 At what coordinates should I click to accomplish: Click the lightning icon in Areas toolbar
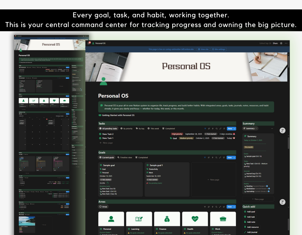pyautogui.click(x=213, y=207)
